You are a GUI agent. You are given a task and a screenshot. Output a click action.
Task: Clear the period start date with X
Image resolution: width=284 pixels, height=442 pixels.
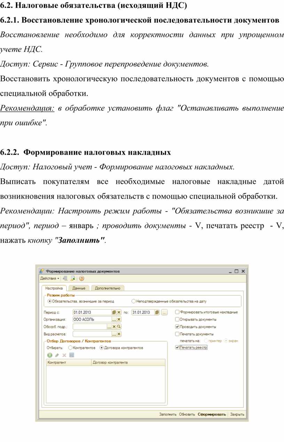pyautogui.click(x=119, y=312)
